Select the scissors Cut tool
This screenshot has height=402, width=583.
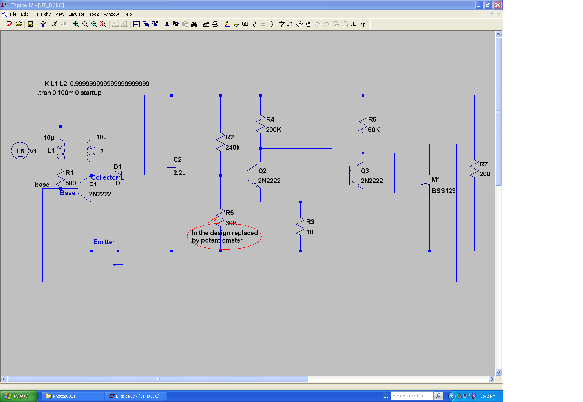[167, 24]
